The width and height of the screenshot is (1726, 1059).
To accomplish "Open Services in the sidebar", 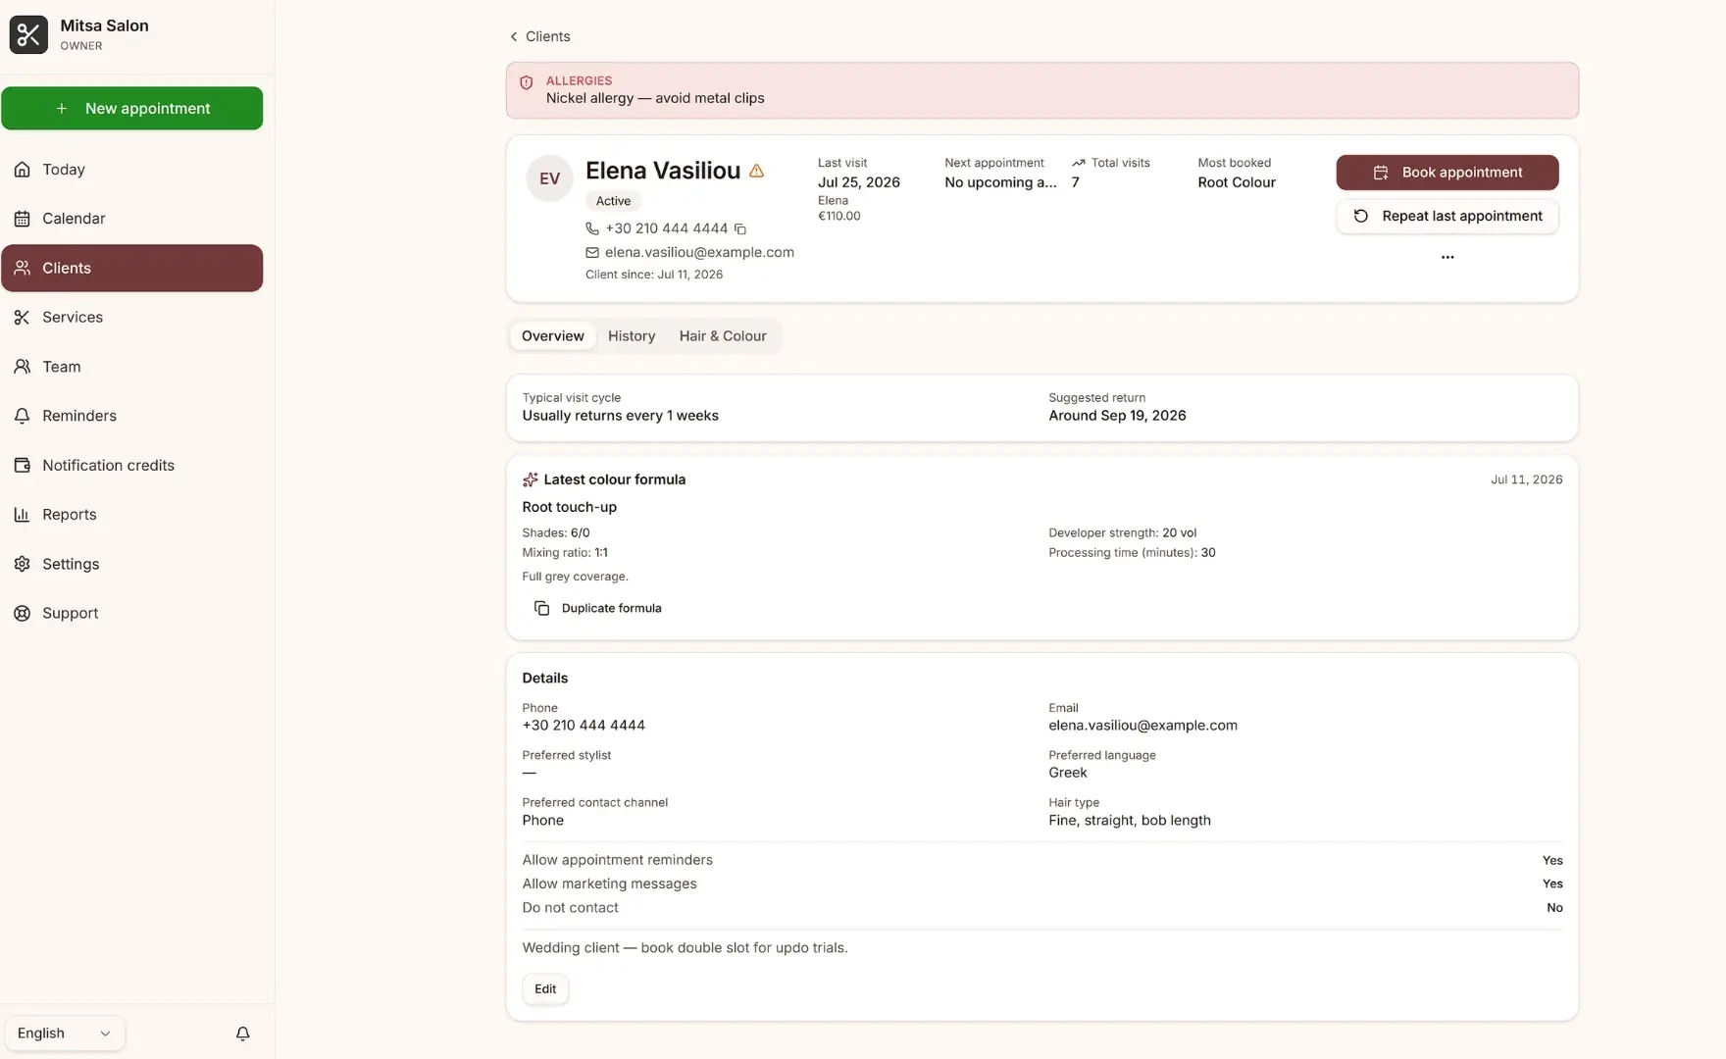I will coord(131,318).
